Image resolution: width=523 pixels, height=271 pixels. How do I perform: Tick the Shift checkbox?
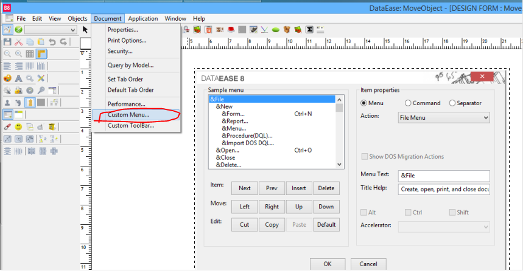tap(452, 213)
